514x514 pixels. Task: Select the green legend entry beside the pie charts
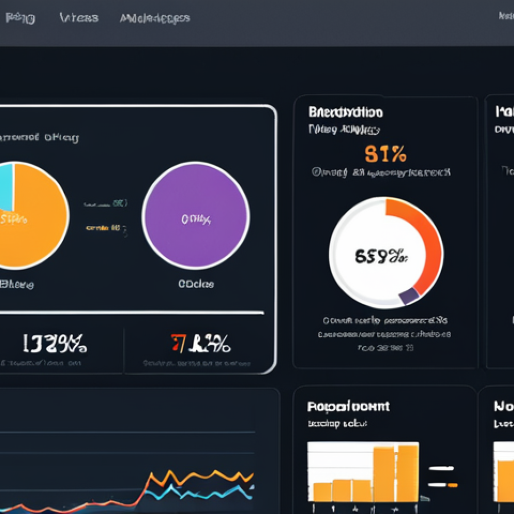(105, 204)
